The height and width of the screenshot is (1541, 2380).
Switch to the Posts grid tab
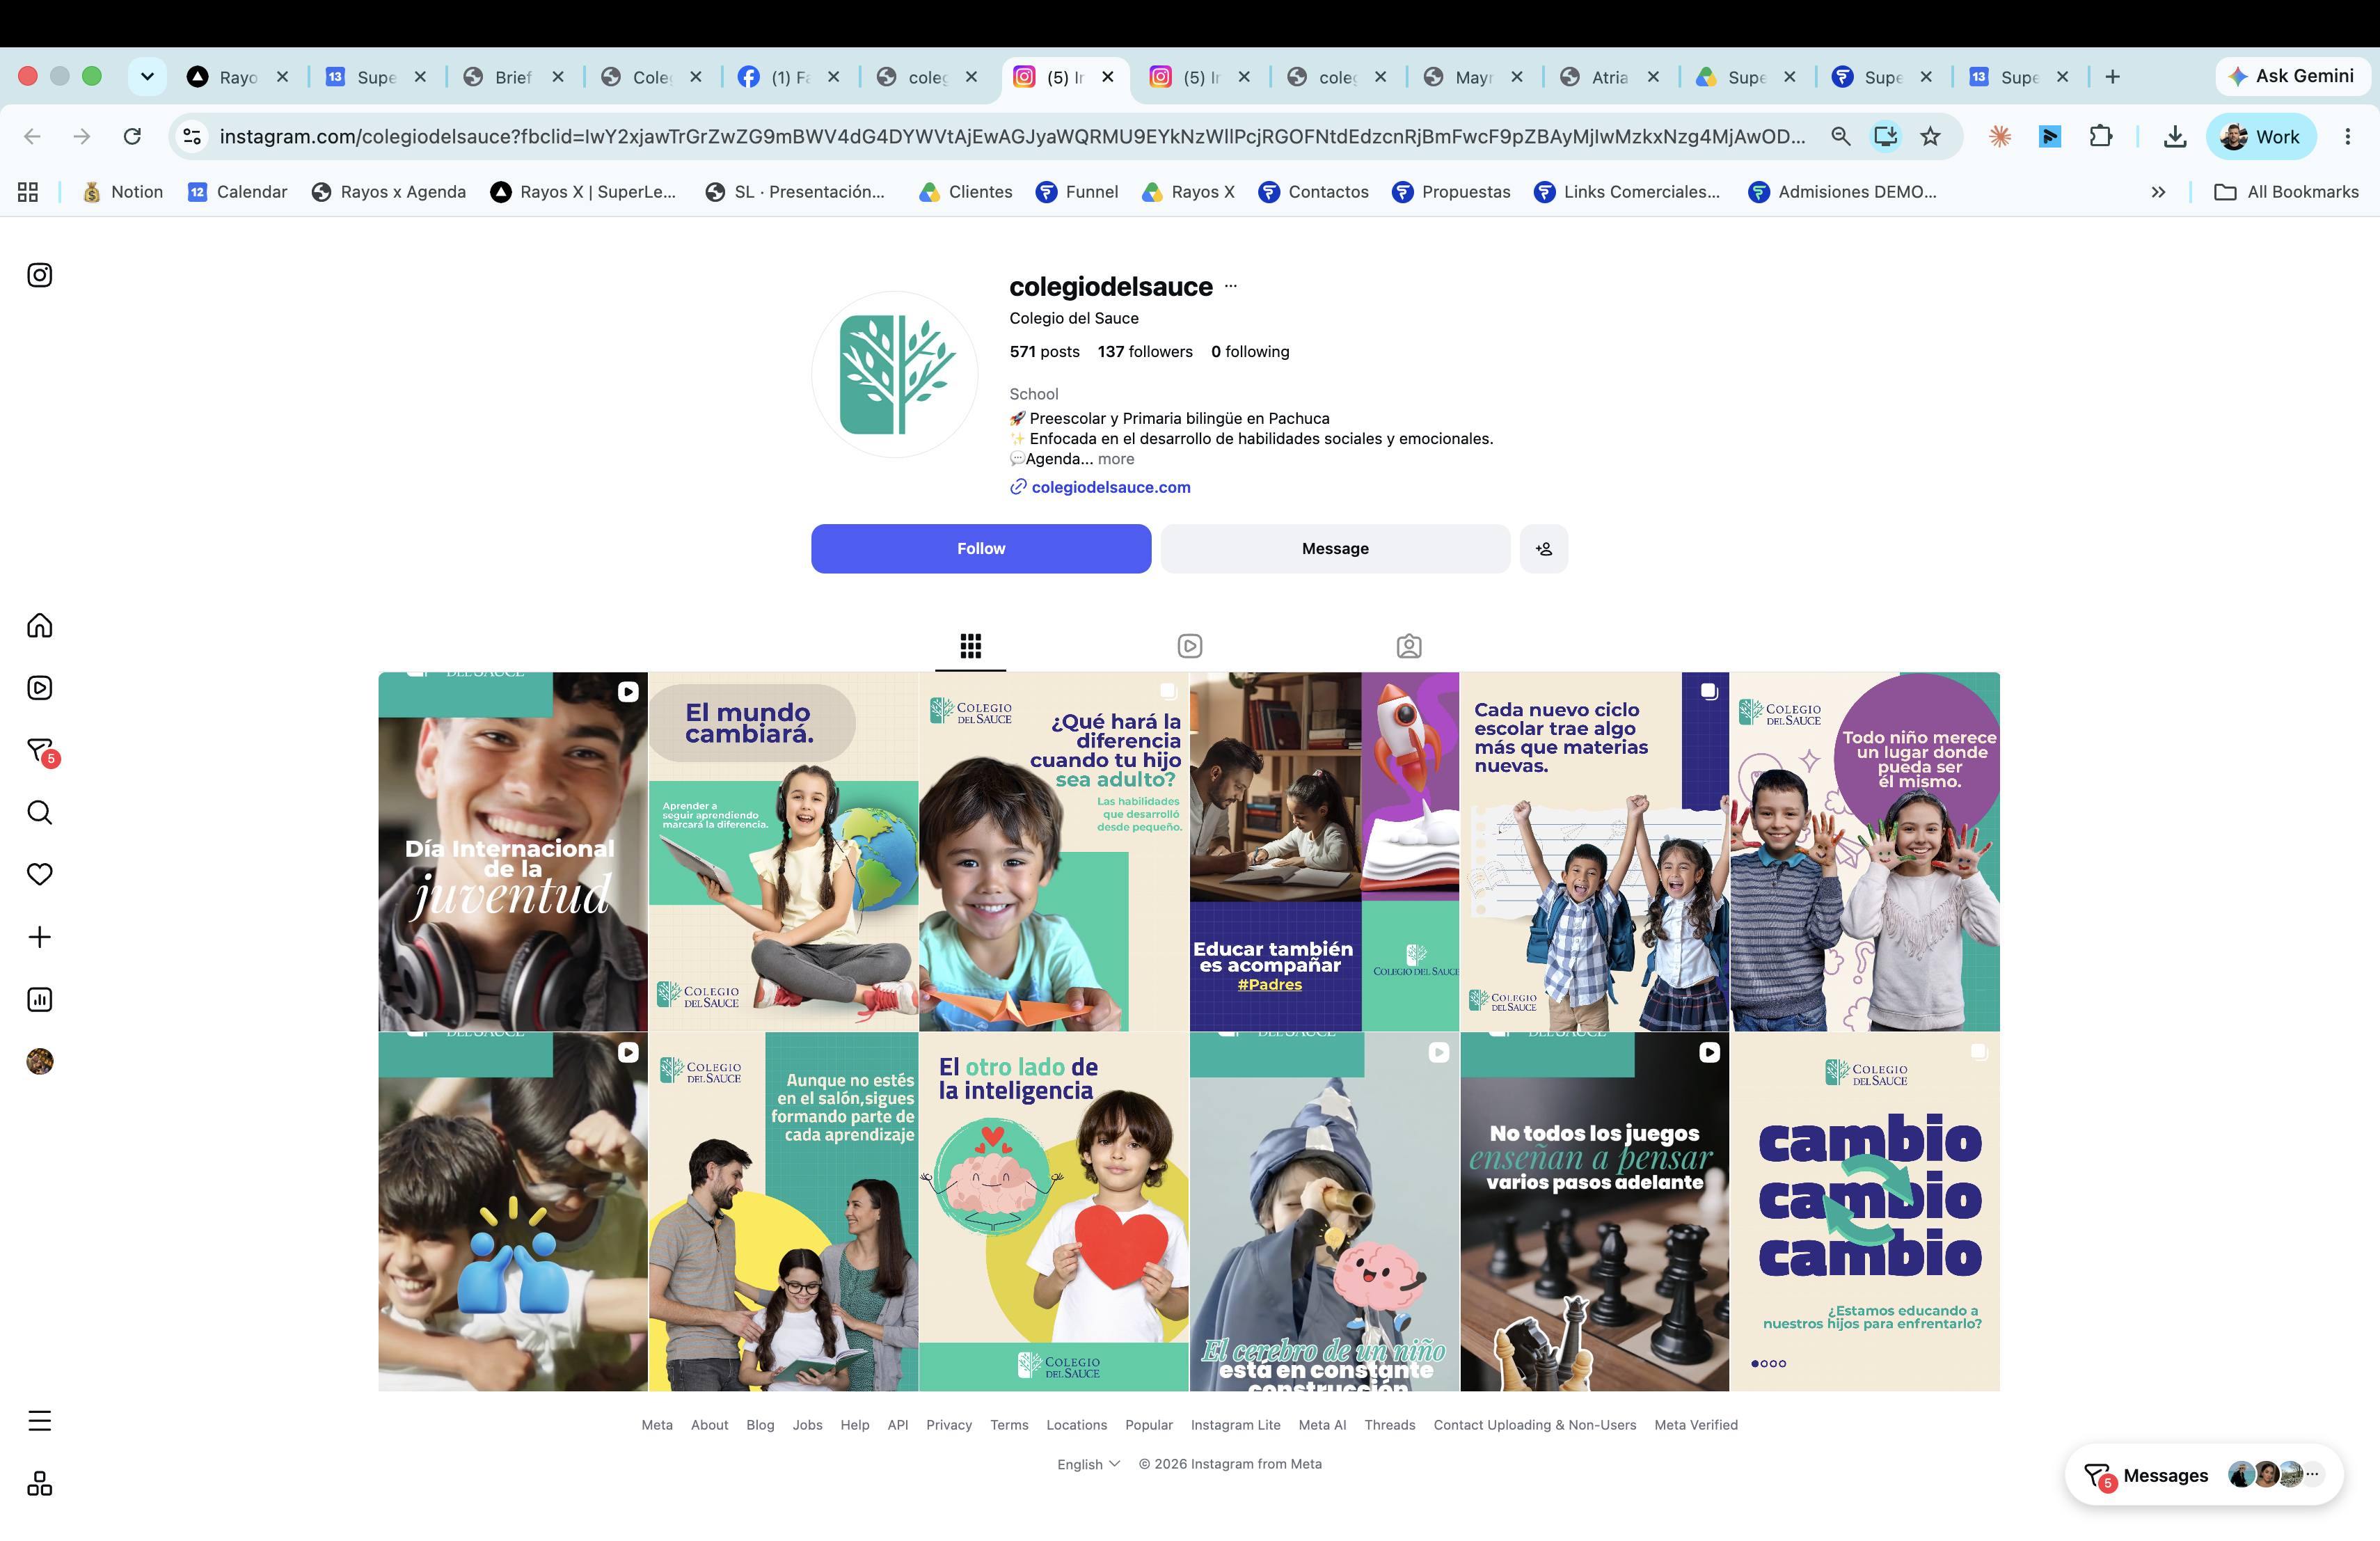point(970,646)
